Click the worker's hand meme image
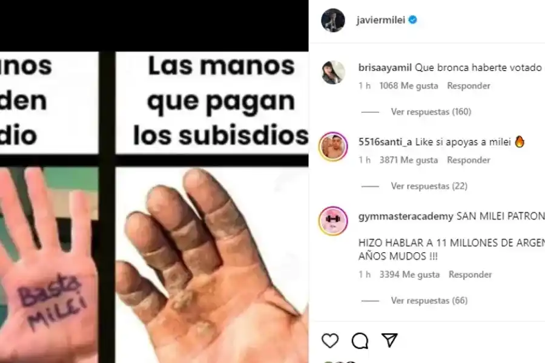This screenshot has height=363, width=545. tap(212, 265)
